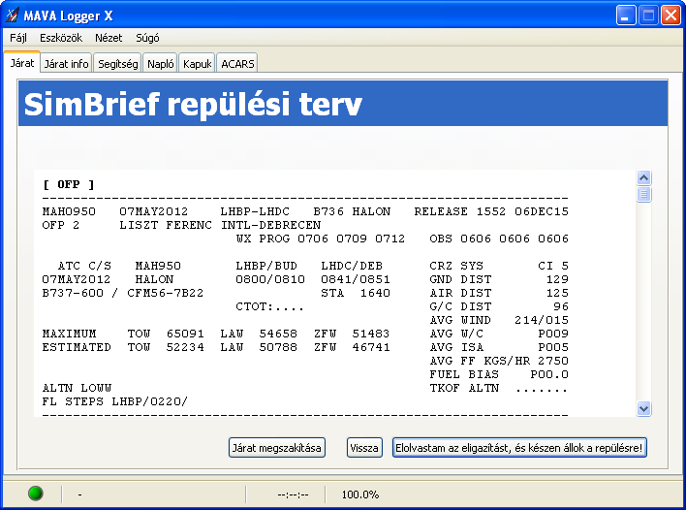Click the flight plan scrollbar thumb

coord(643,194)
